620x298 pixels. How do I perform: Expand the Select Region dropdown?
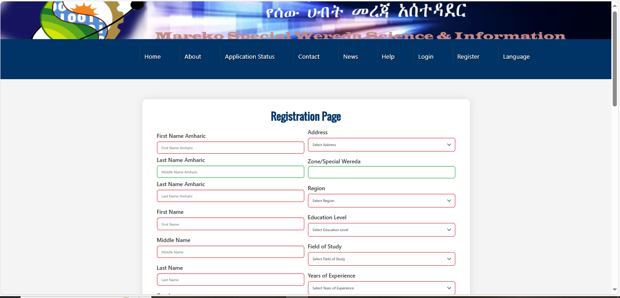(381, 201)
